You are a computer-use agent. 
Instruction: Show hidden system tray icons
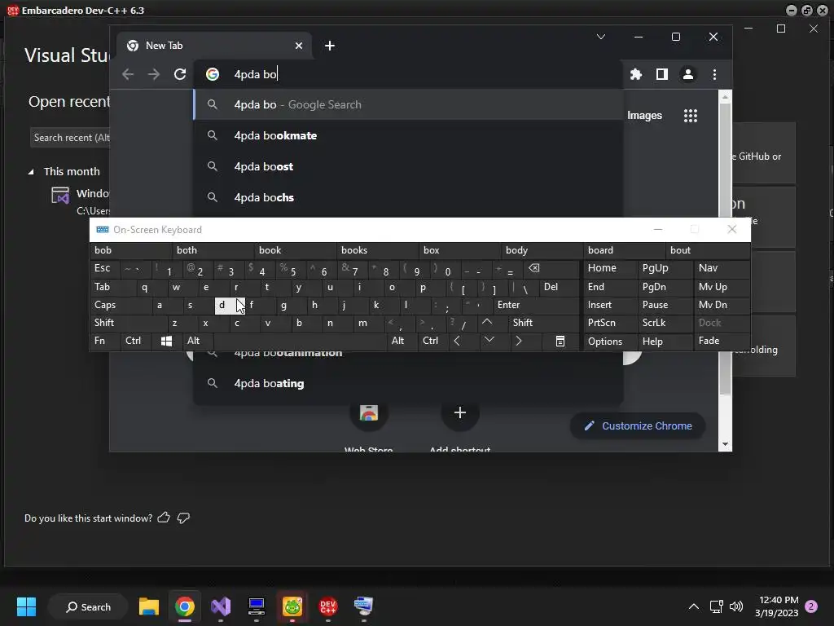click(694, 606)
